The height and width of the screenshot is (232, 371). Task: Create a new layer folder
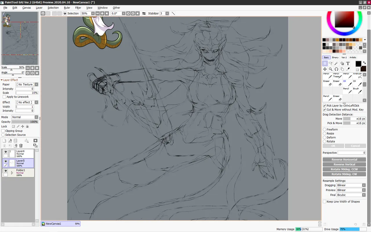[15, 141]
